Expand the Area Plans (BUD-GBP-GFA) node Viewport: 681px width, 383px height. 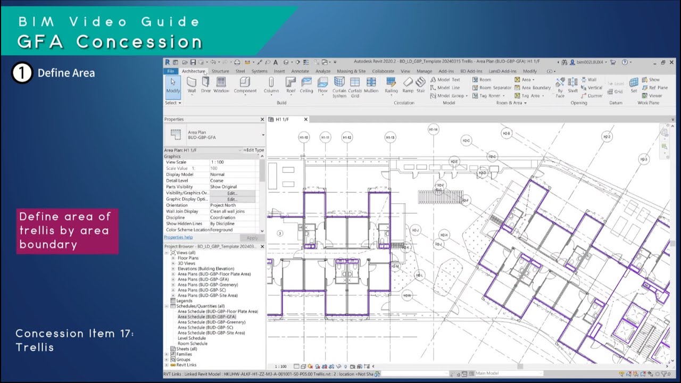pos(173,279)
